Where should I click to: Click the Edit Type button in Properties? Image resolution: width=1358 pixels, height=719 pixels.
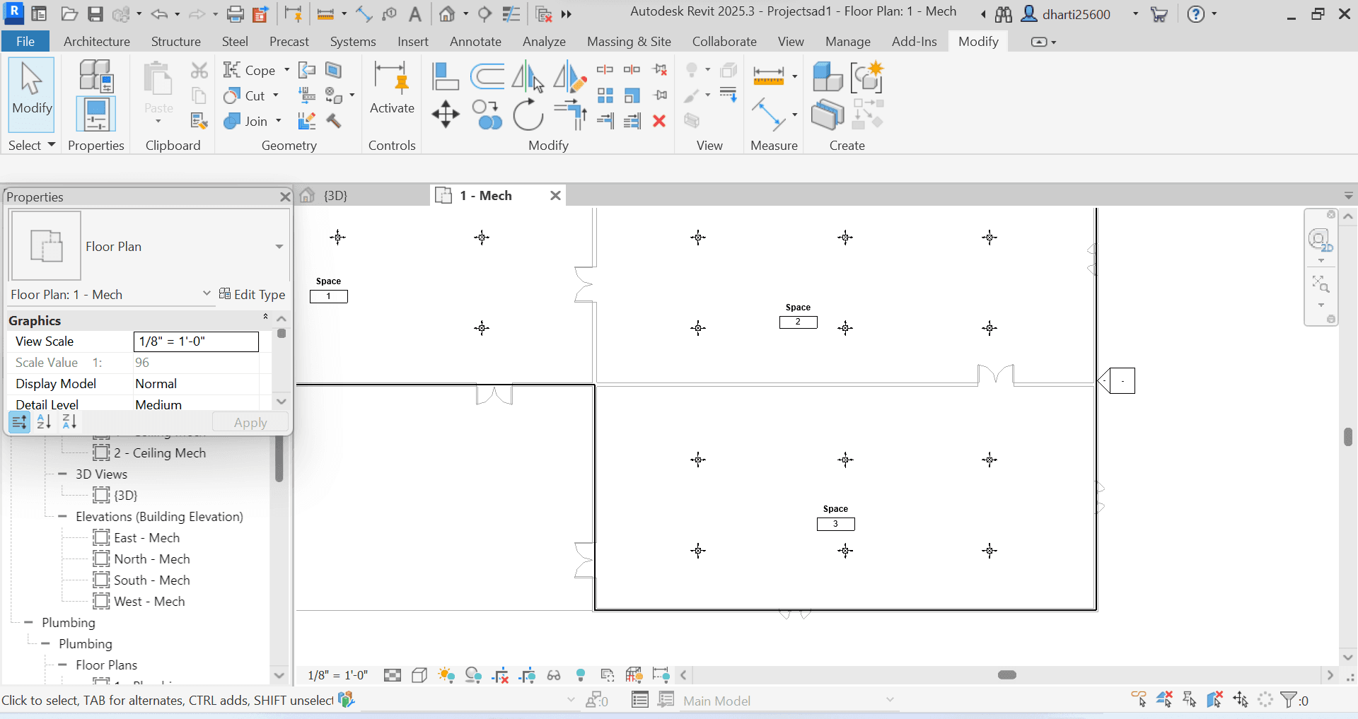click(x=253, y=294)
